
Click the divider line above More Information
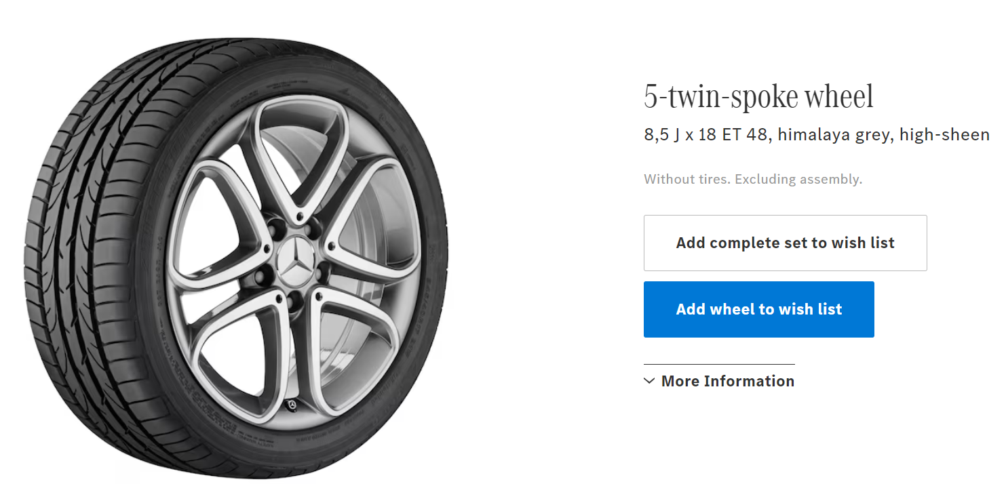coord(719,364)
